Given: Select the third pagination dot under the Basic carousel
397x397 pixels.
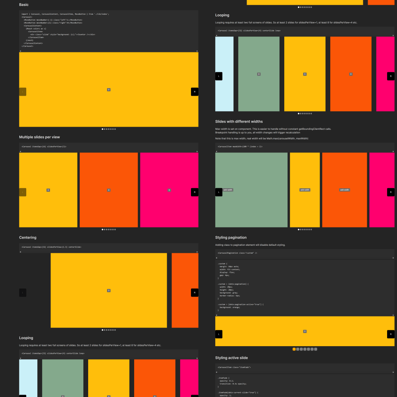Looking at the screenshot, I should pyautogui.click(x=107, y=129).
